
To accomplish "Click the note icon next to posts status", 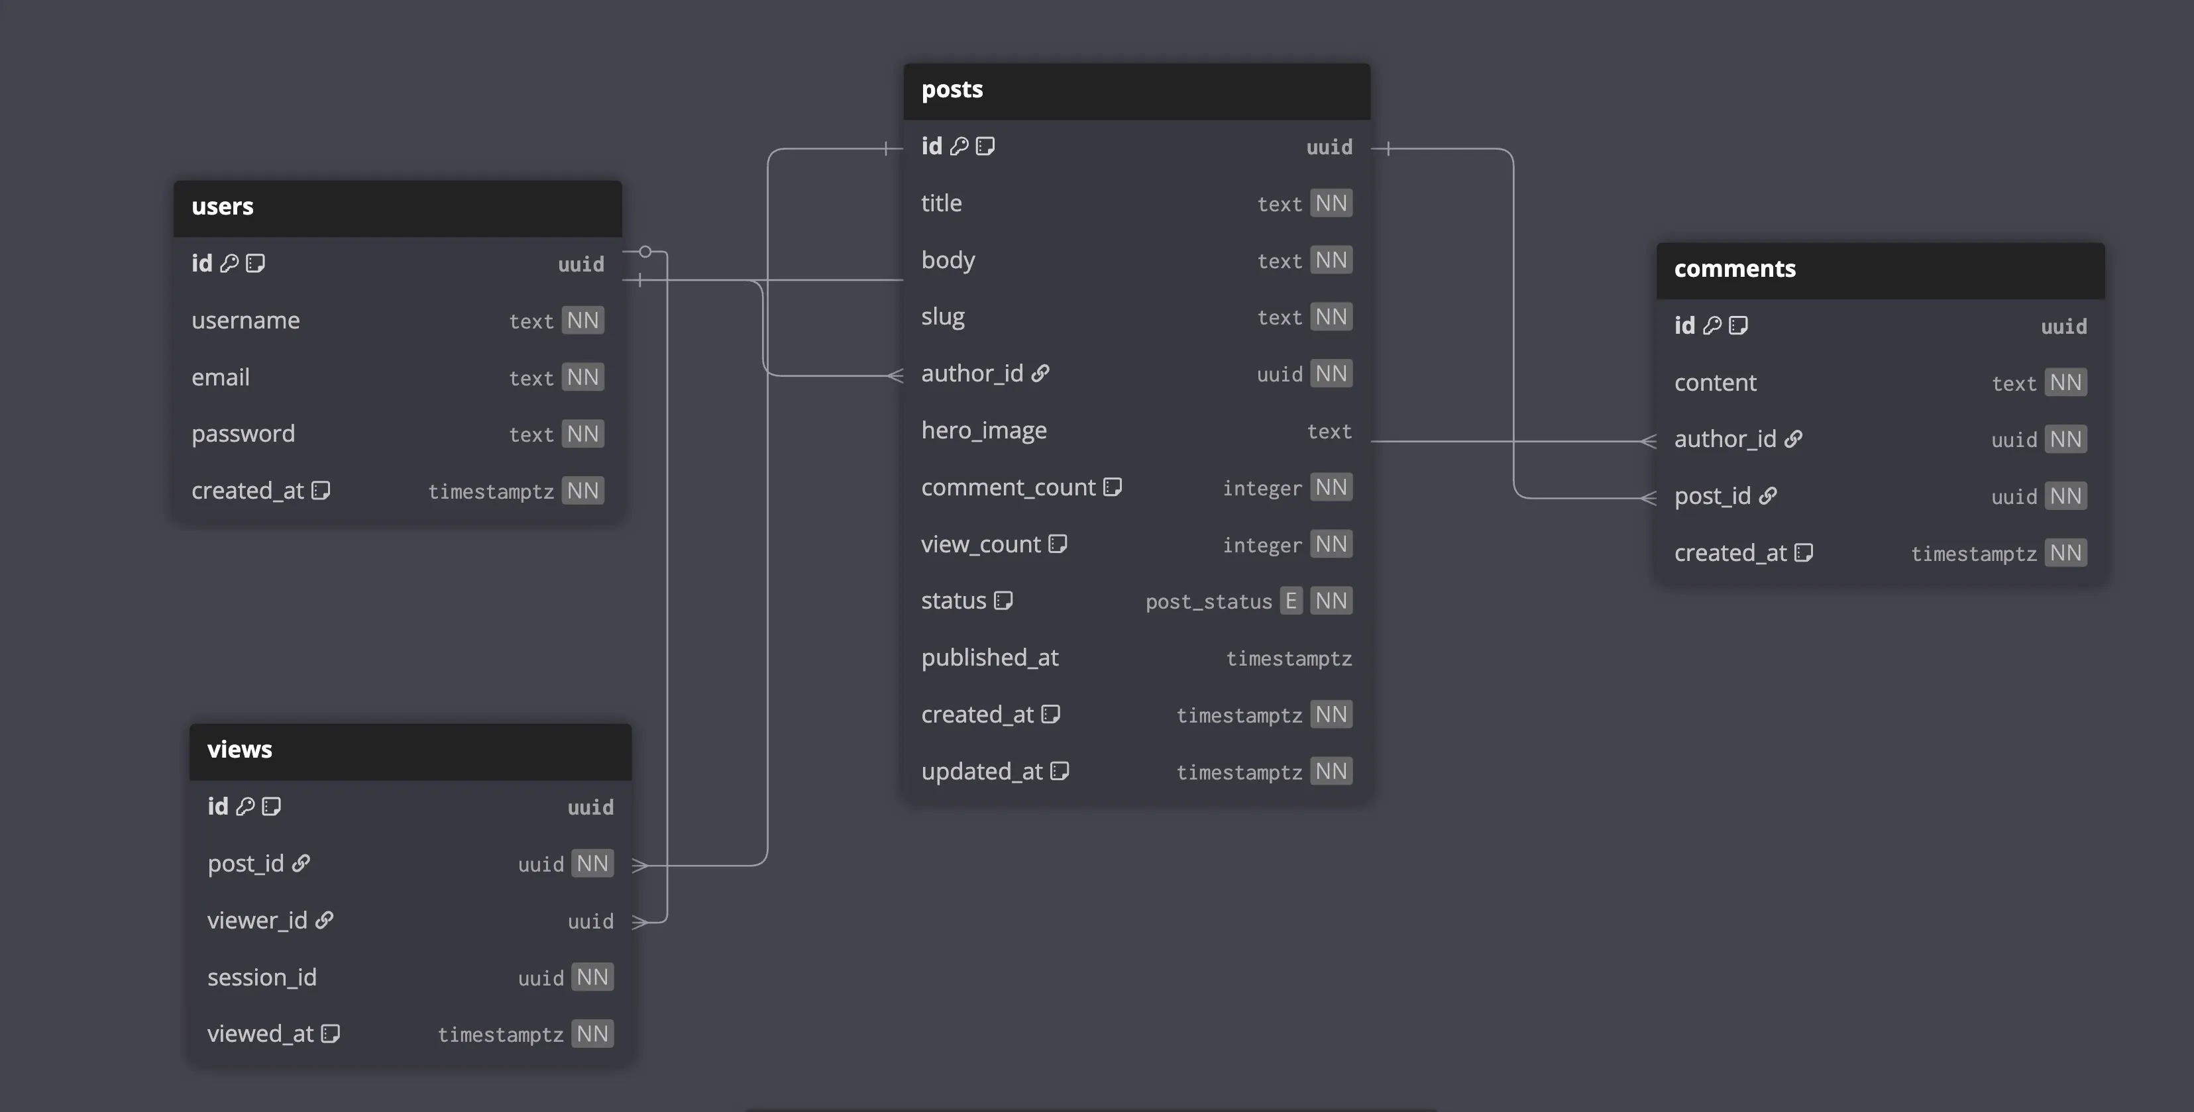I will coord(1003,600).
